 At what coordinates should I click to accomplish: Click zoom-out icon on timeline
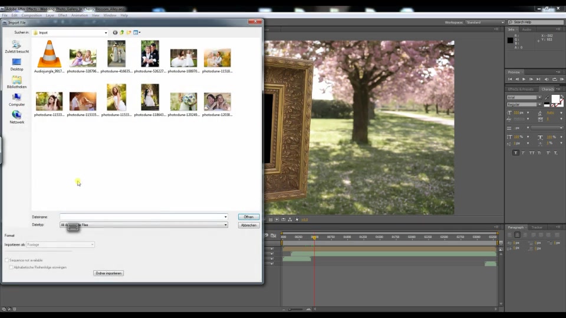(x=284, y=309)
